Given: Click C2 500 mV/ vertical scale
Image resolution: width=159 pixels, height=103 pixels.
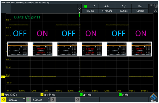Looking at the screenshot, I should (37, 100).
